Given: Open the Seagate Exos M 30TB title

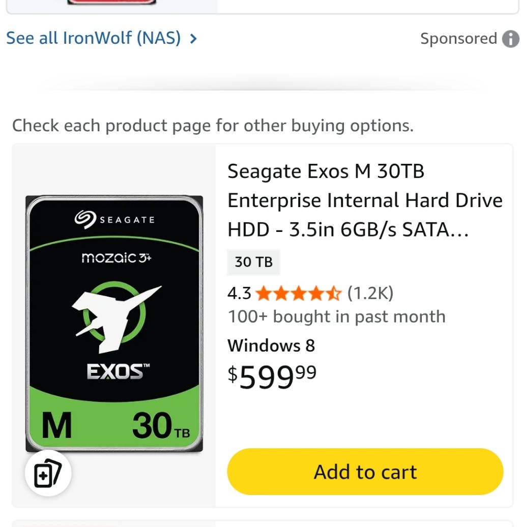Looking at the screenshot, I should tap(364, 200).
